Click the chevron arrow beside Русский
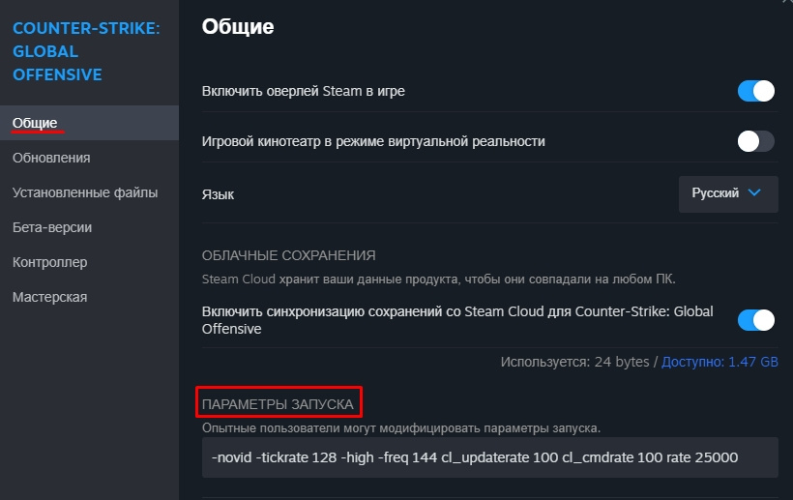 point(755,193)
